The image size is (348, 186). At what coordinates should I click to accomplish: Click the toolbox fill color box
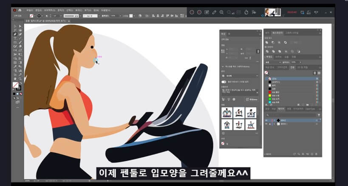pos(16,85)
